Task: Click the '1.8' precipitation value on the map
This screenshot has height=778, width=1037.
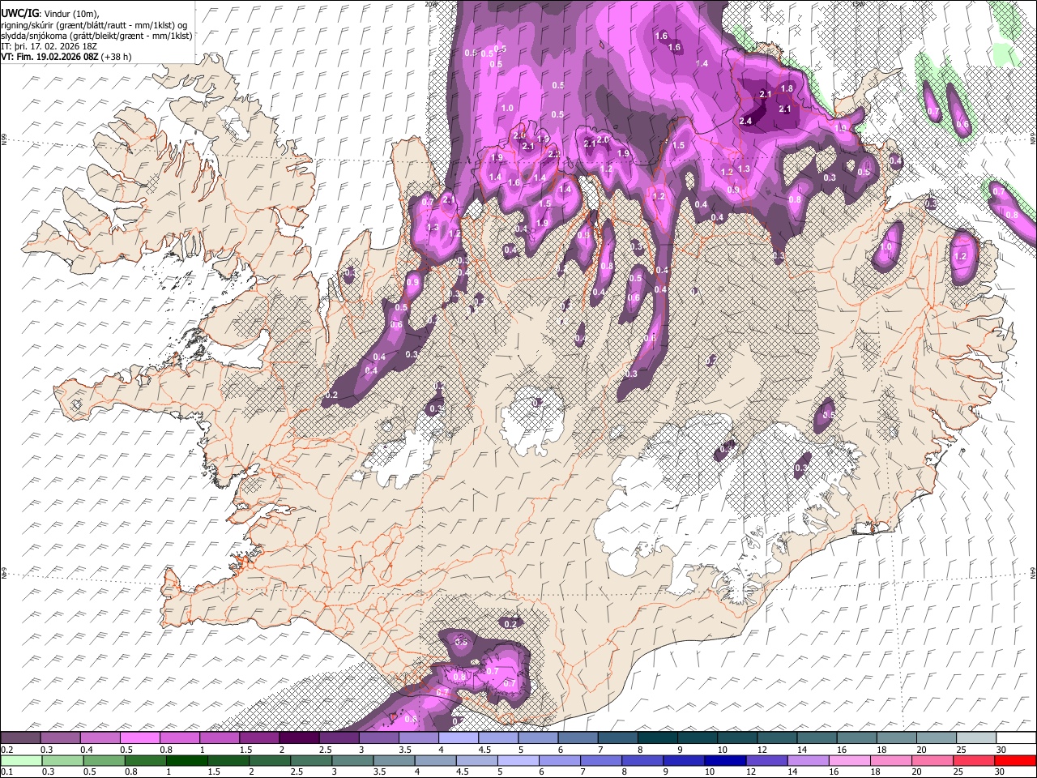Action: (x=787, y=88)
